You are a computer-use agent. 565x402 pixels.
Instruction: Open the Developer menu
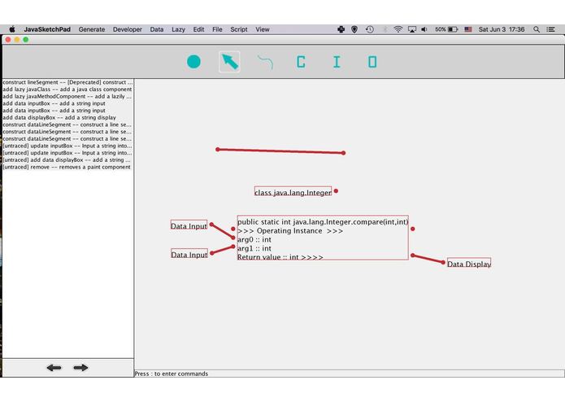(127, 29)
